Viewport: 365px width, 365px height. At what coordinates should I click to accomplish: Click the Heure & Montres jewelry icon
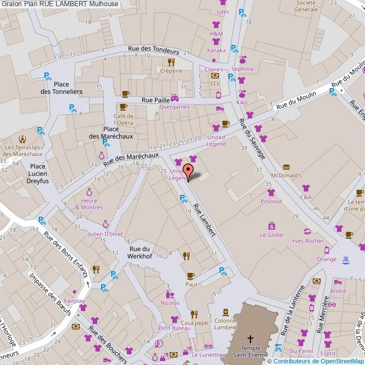click(x=89, y=192)
